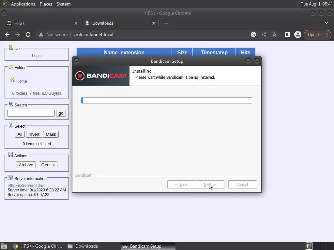Toggle the Chrome side panel icon
334x250 pixels.
(287, 35)
